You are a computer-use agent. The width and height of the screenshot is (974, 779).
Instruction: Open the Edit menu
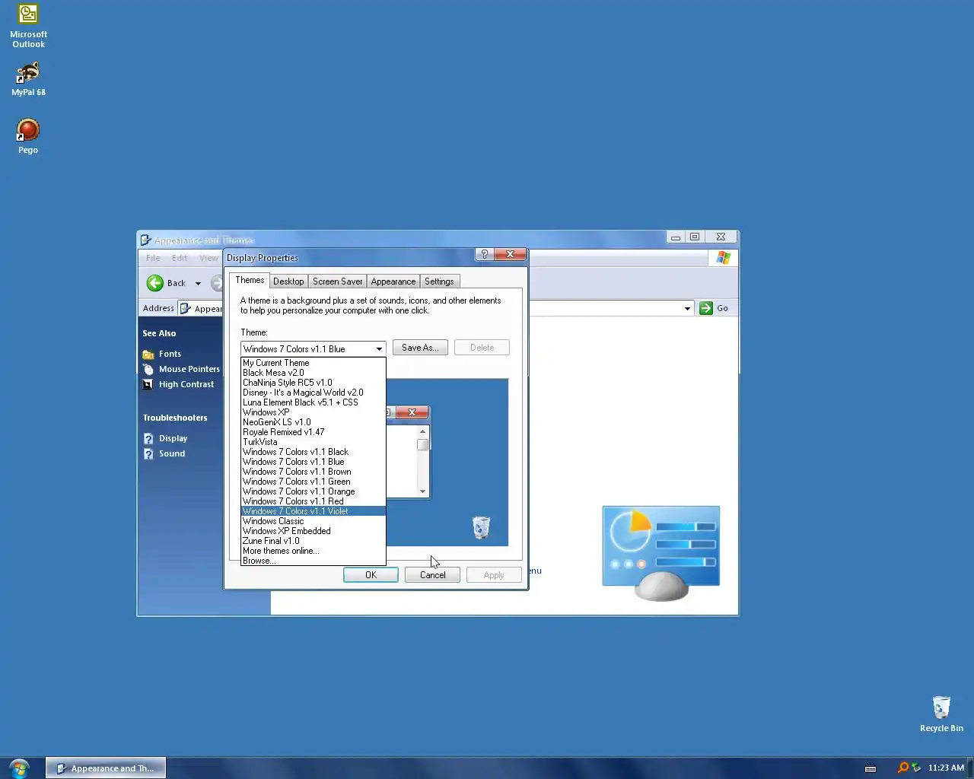tap(180, 258)
